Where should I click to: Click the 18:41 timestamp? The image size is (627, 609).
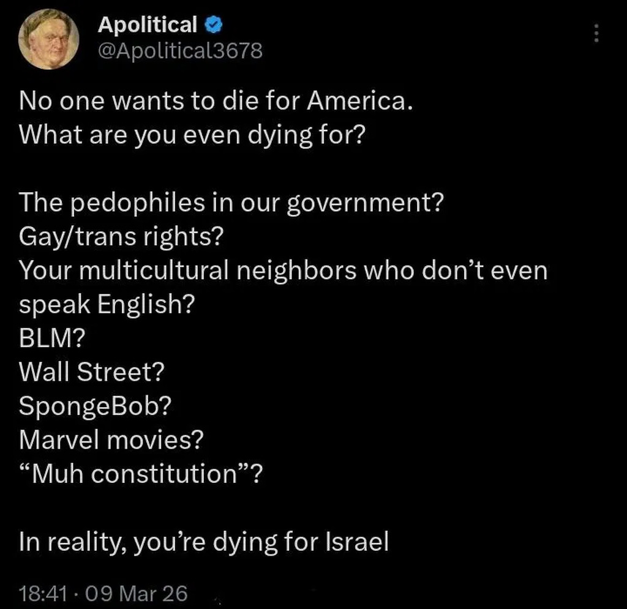[40, 593]
